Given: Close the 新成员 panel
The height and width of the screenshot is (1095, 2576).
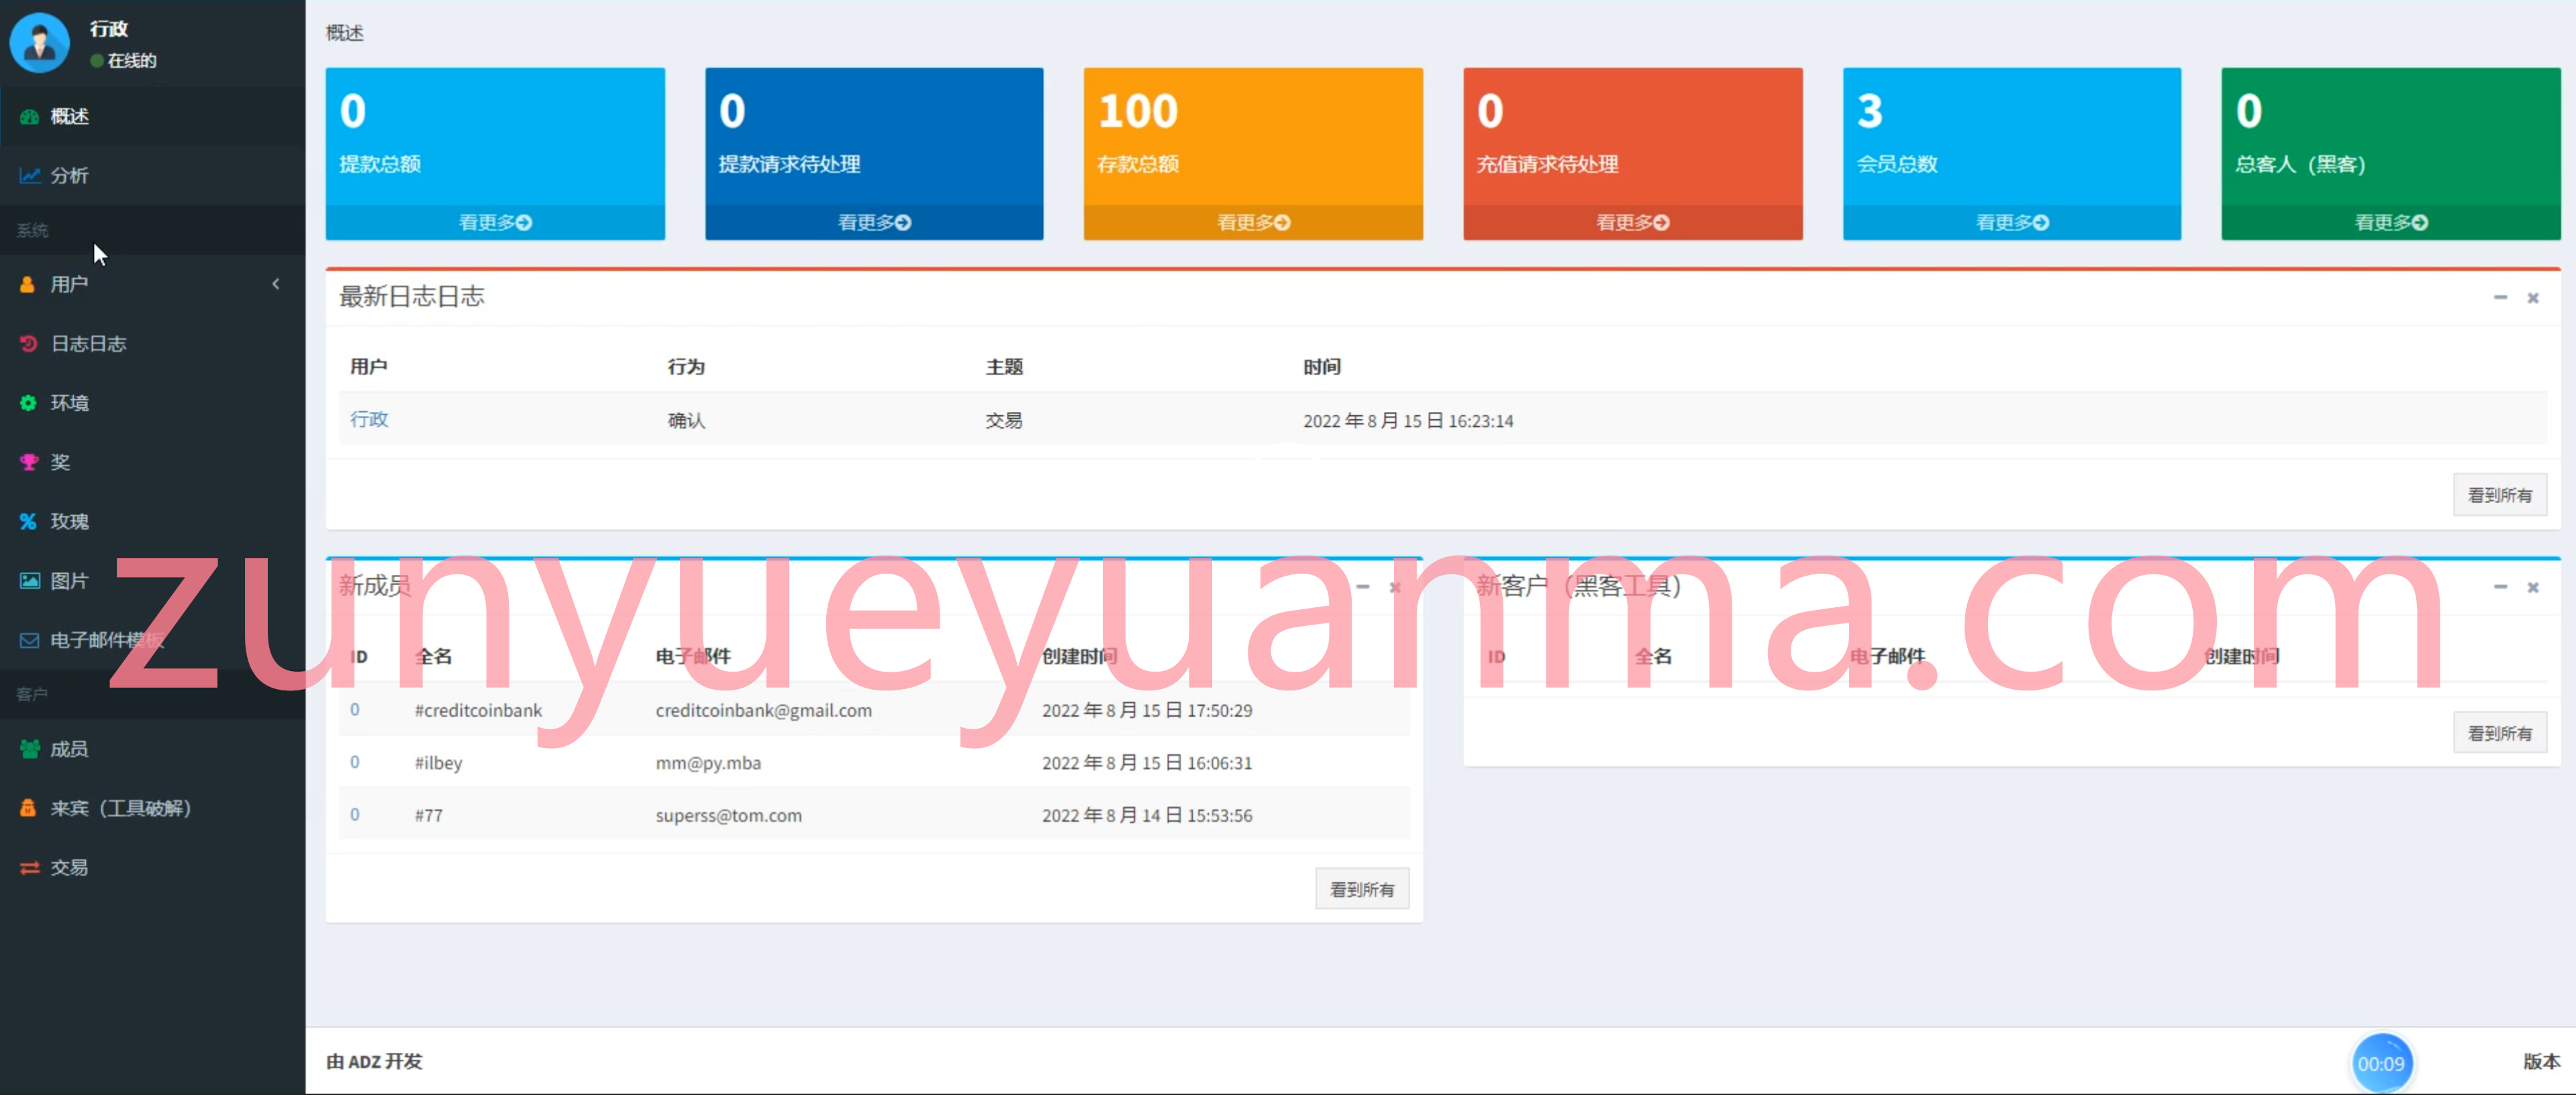Looking at the screenshot, I should click(1395, 587).
